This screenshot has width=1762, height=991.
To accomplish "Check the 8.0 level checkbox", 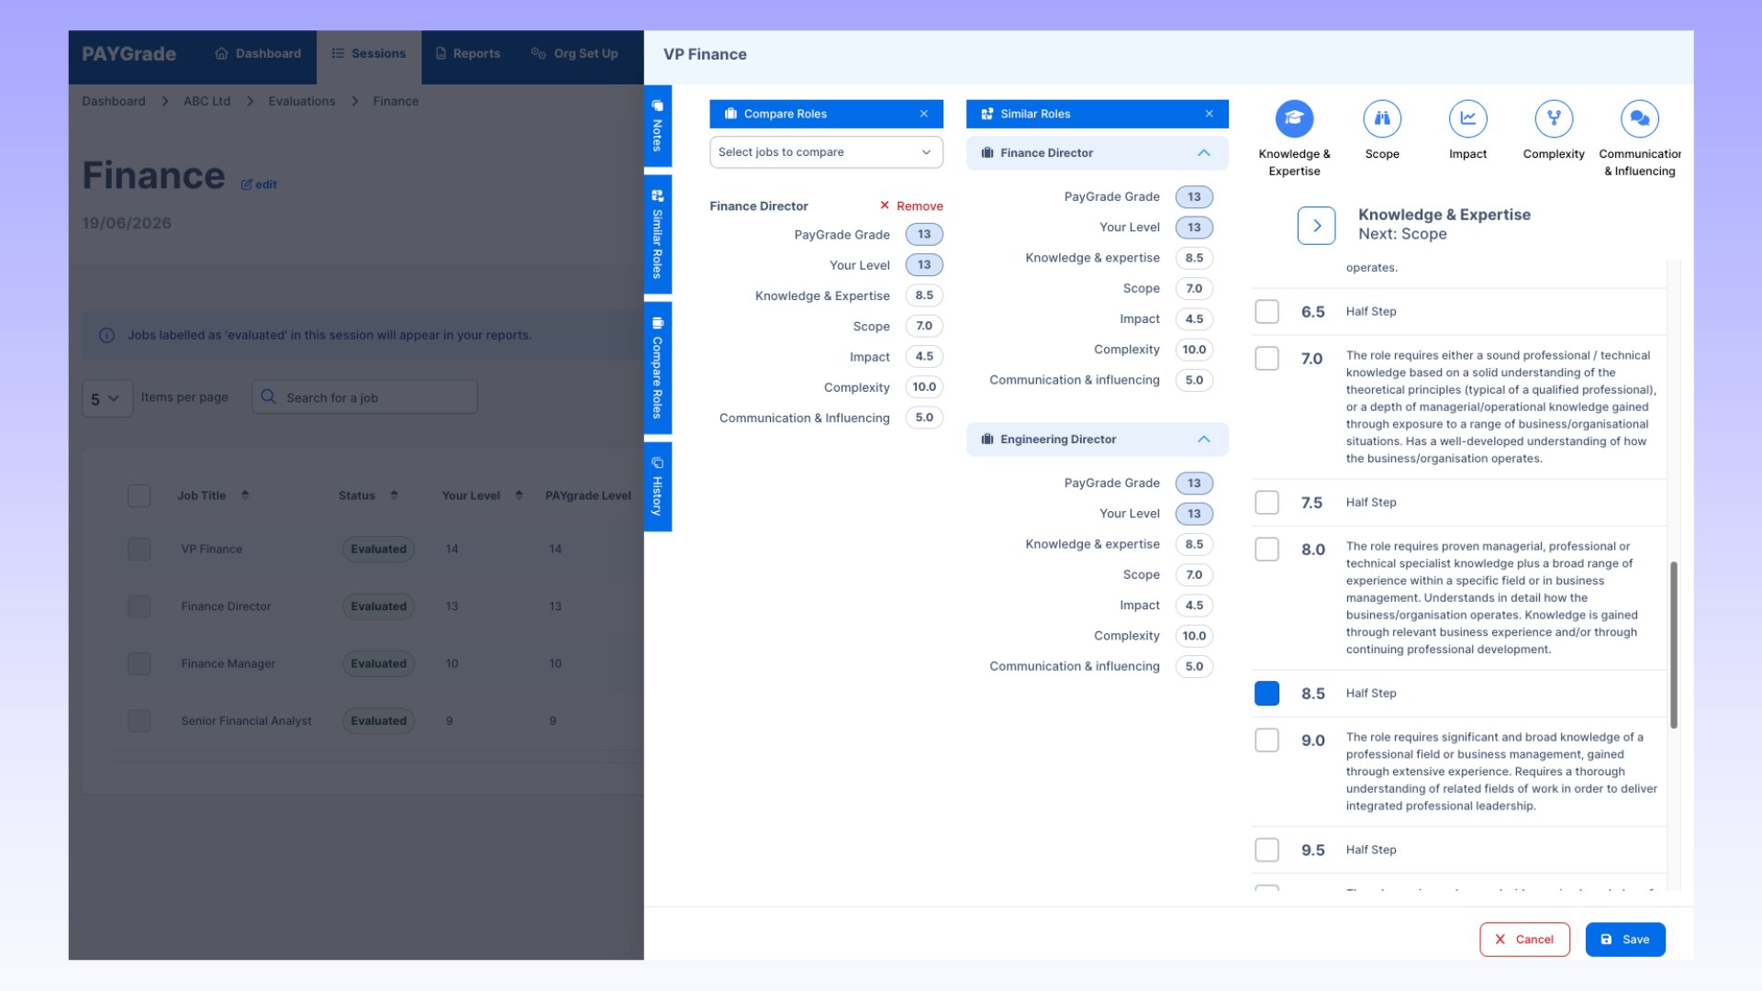I will pyautogui.click(x=1266, y=549).
